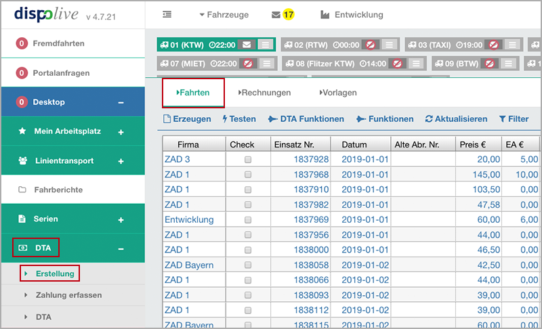Expand Serien plus sign

coord(121,220)
